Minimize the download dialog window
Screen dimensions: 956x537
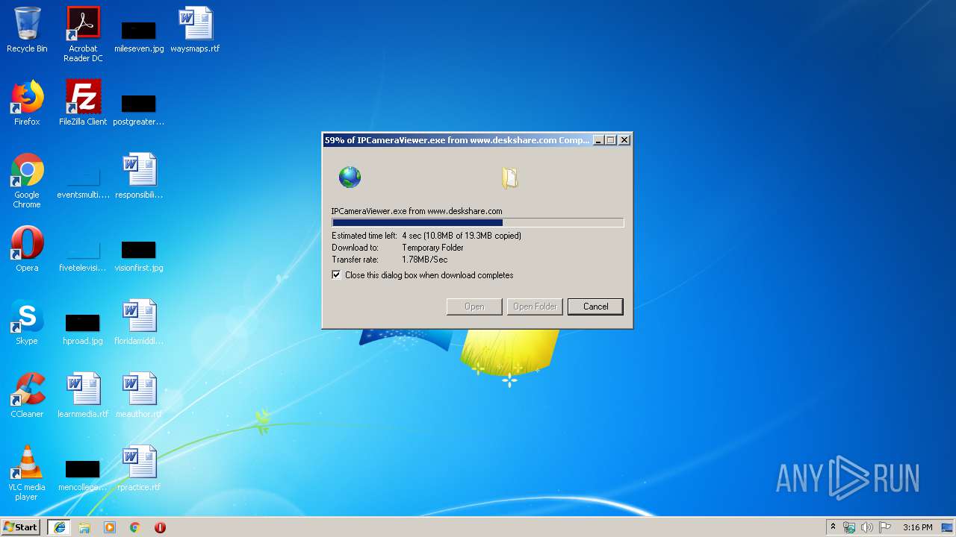click(597, 140)
